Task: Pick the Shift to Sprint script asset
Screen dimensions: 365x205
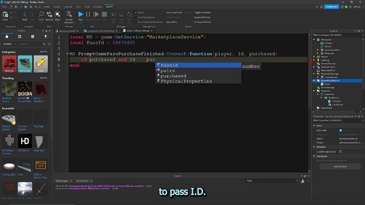Action: tap(40, 165)
